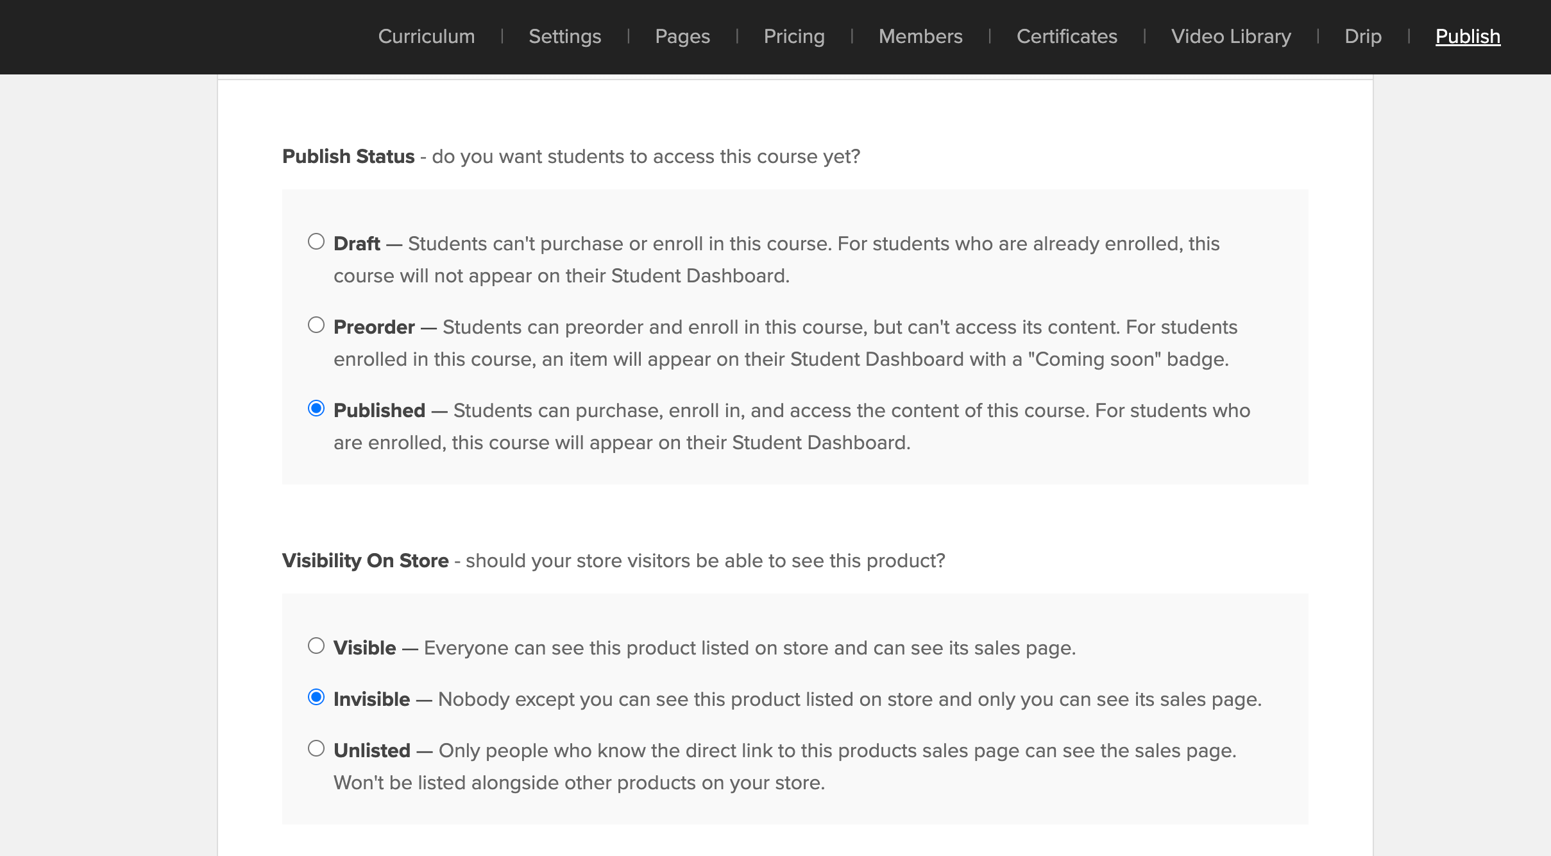Choose the Preorder publish status option
The image size is (1551, 856).
(x=316, y=325)
